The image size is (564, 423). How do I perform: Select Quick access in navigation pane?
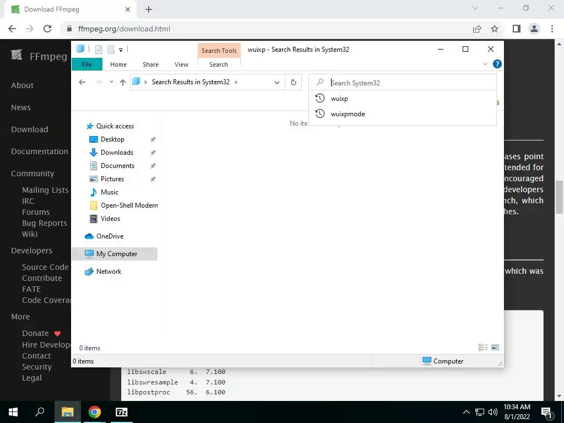click(115, 126)
